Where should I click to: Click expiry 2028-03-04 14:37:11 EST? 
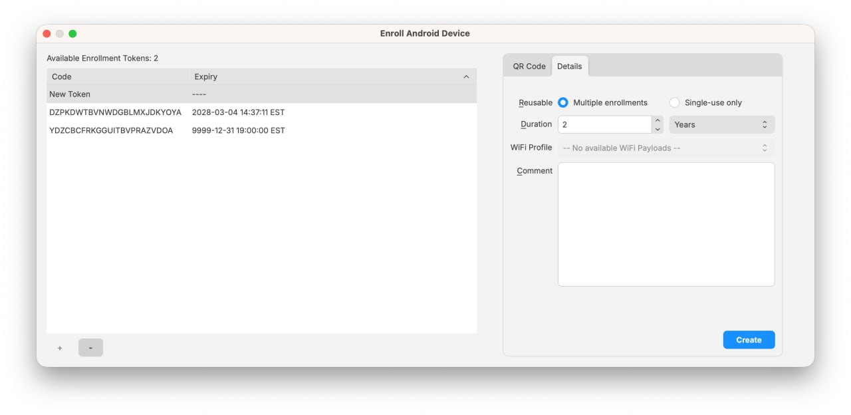(x=238, y=112)
